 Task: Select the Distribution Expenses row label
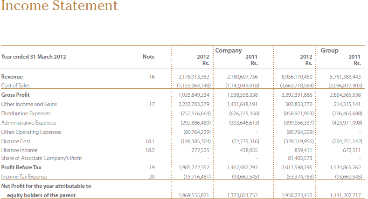click(25, 113)
